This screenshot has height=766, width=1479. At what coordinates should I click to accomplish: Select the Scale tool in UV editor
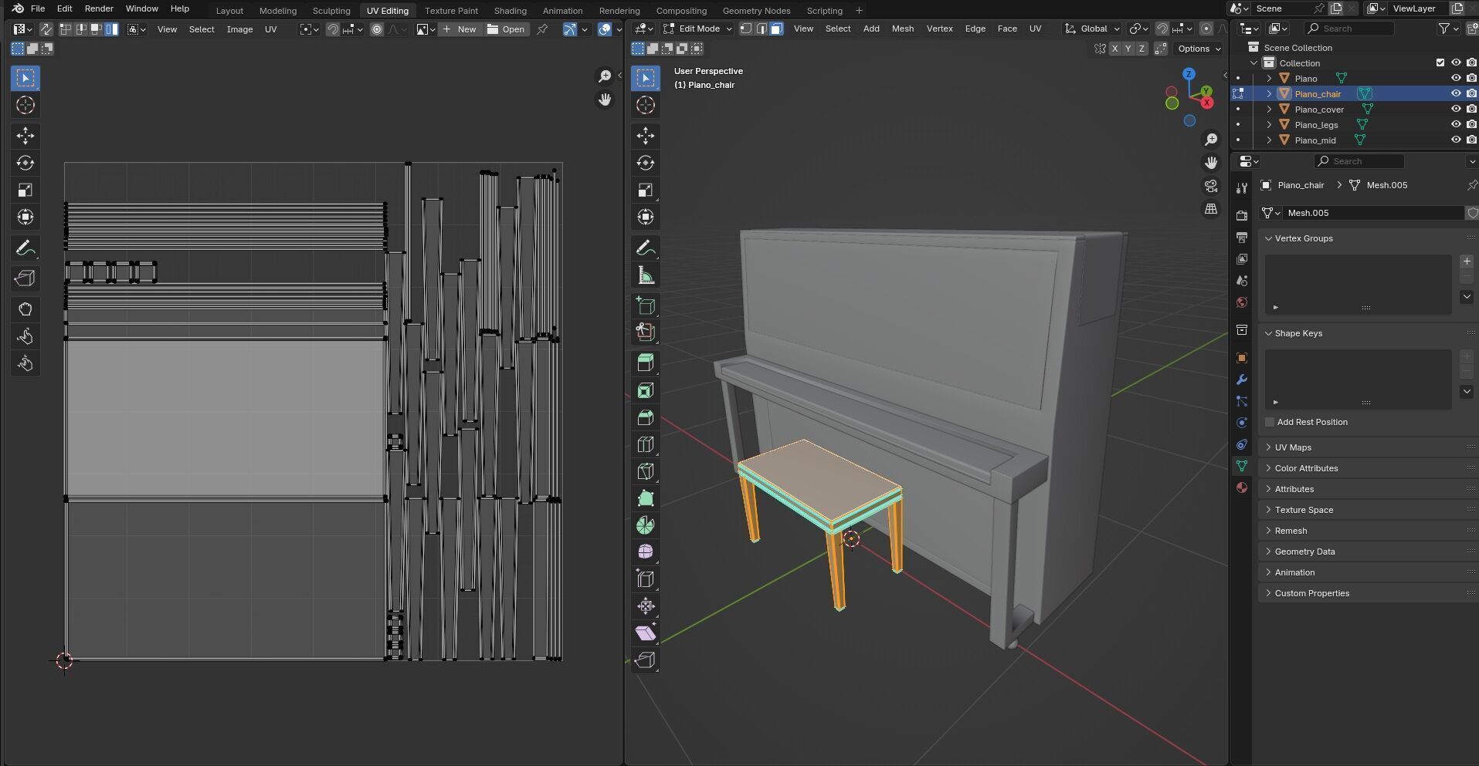25,190
